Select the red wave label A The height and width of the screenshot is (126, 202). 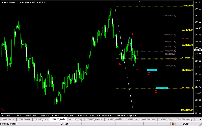[120, 64]
